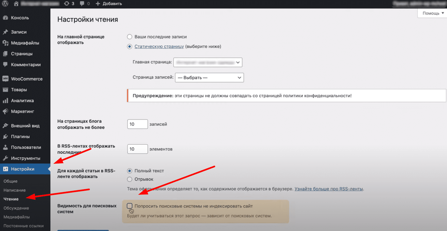Follow the 'Узнайте больше про RSS-ленты' link
The image size is (447, 231).
(329, 189)
